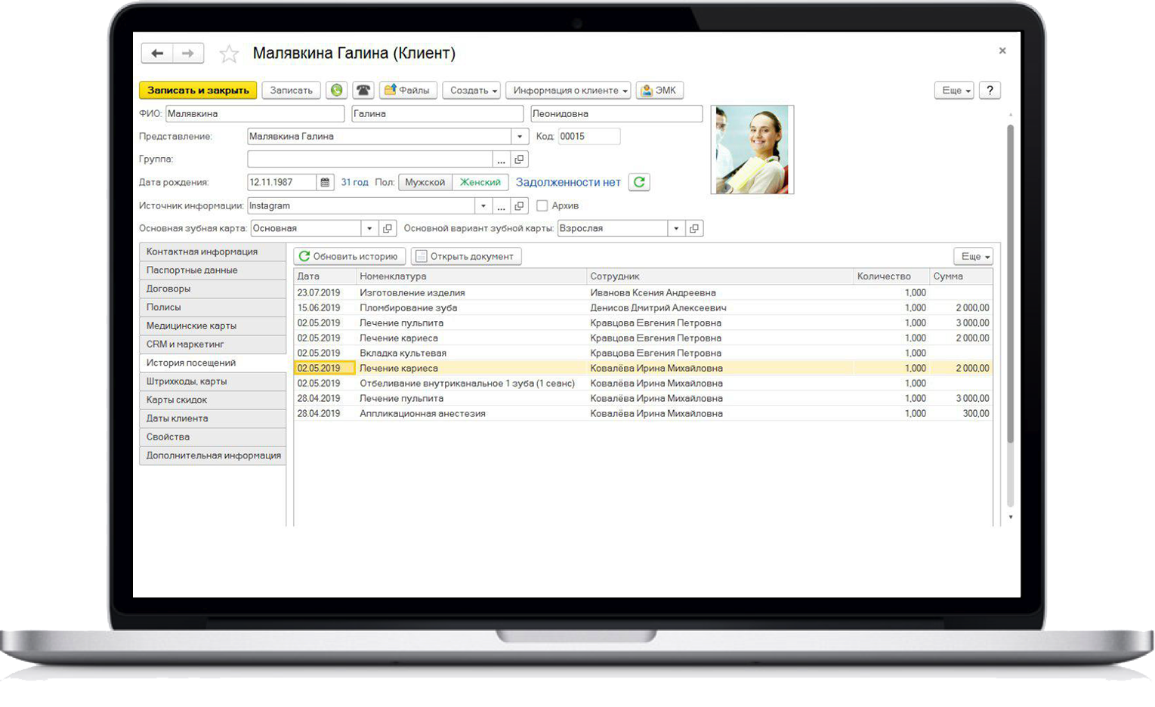Click Обновить историю button
The height and width of the screenshot is (707, 1155).
click(349, 257)
